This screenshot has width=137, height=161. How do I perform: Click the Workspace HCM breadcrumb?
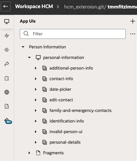[x=34, y=6]
